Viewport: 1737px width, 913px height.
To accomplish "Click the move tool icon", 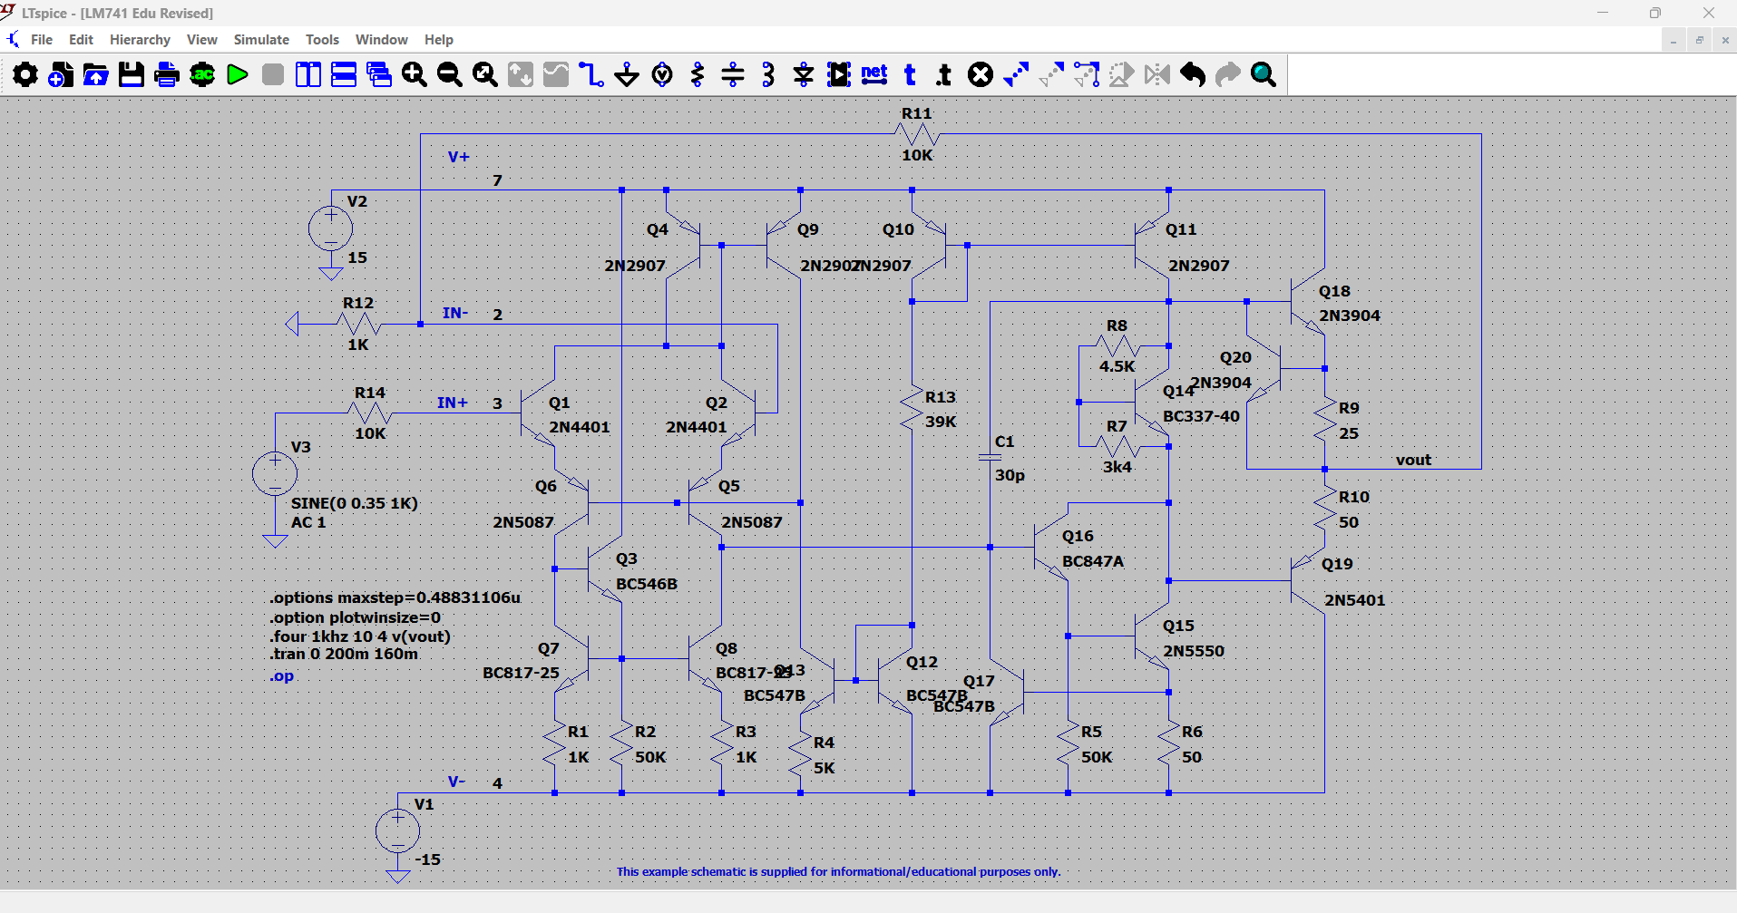I will point(1051,74).
